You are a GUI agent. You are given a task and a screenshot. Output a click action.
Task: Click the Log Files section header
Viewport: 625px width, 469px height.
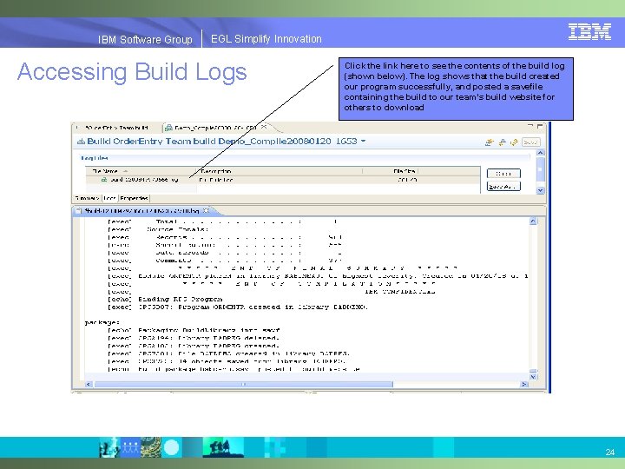click(95, 158)
